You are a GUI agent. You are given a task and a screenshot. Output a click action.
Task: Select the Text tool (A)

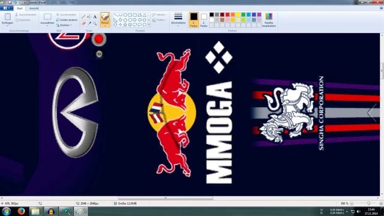coord(95,17)
